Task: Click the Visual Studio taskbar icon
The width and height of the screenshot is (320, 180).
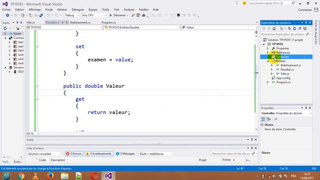Action: 108,175
